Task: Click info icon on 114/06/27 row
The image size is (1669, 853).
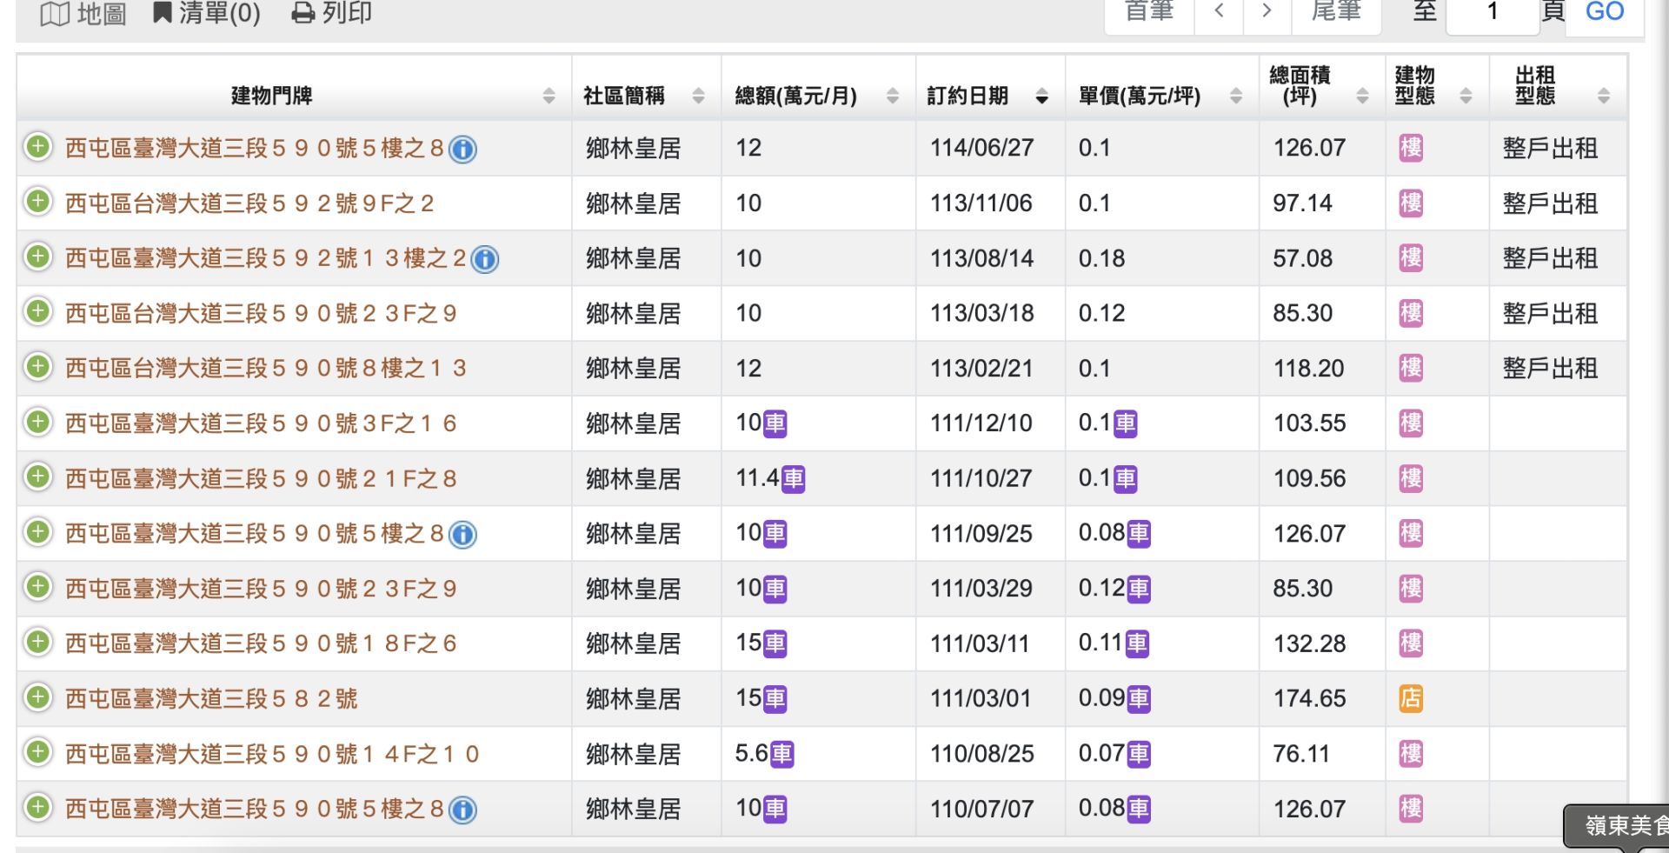Action: click(462, 150)
